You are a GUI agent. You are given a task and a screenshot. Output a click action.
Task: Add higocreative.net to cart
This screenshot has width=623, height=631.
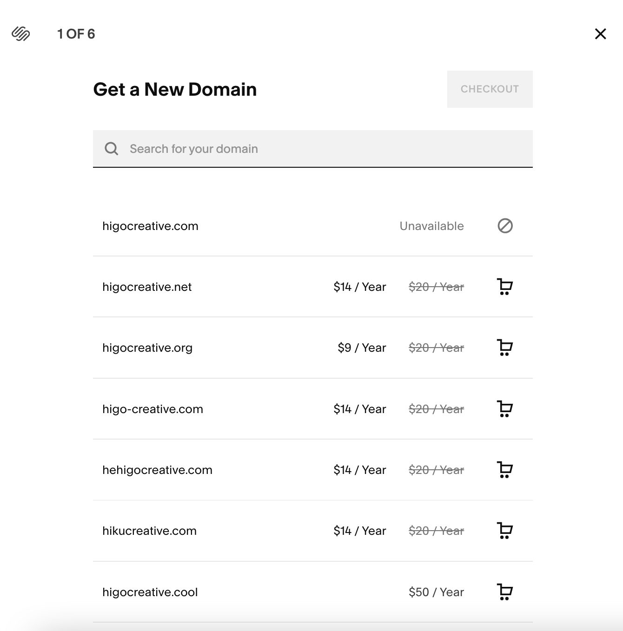pos(504,287)
